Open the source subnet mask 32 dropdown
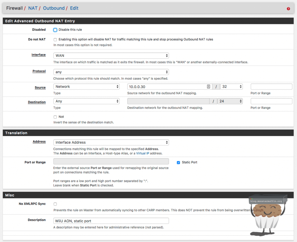Image resolution: width=297 pixels, height=242 pixels. 231,87
